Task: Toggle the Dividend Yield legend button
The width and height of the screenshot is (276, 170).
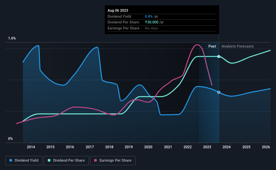Action: point(24,161)
